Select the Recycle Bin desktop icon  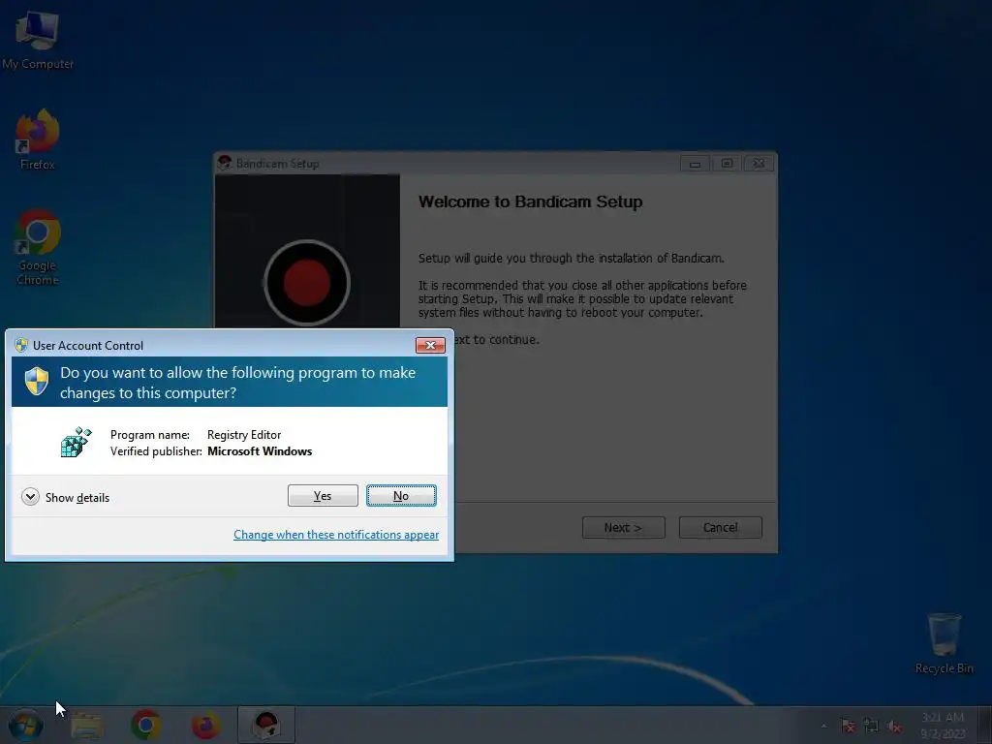point(944,643)
